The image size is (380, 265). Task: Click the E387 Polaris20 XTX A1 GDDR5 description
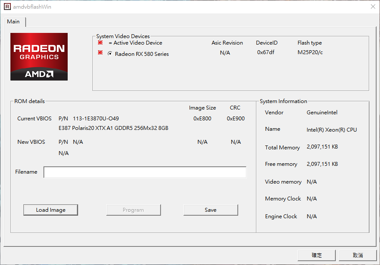(x=113, y=128)
